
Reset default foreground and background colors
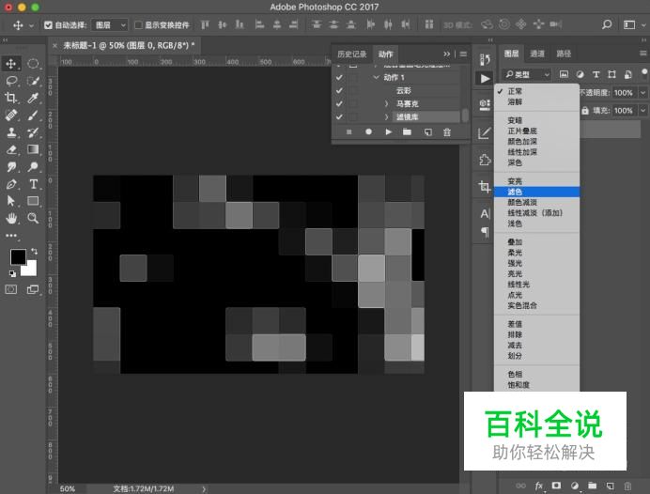(12, 273)
